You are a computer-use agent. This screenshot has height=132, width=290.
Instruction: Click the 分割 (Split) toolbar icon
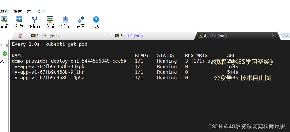pos(19,20)
